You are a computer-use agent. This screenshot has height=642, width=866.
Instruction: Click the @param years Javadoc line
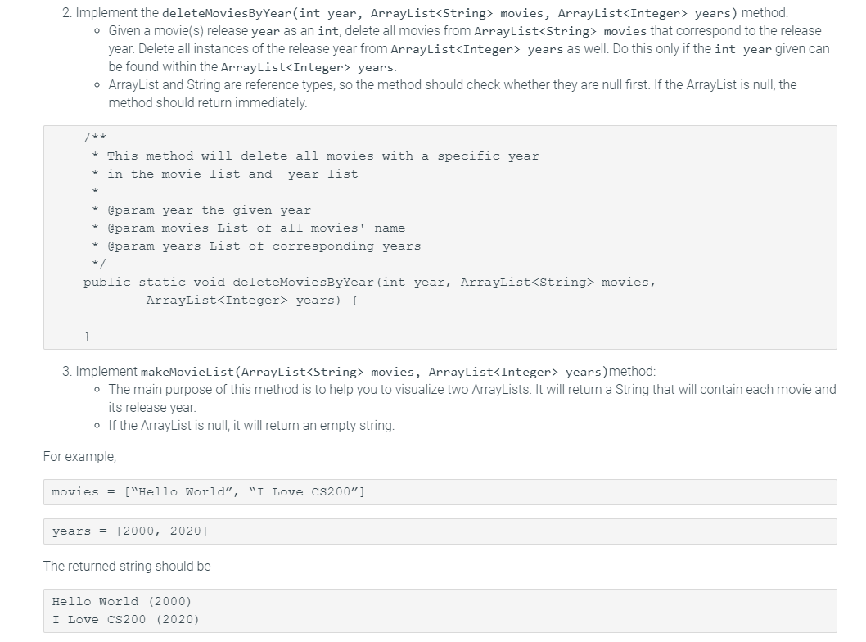[x=256, y=246]
